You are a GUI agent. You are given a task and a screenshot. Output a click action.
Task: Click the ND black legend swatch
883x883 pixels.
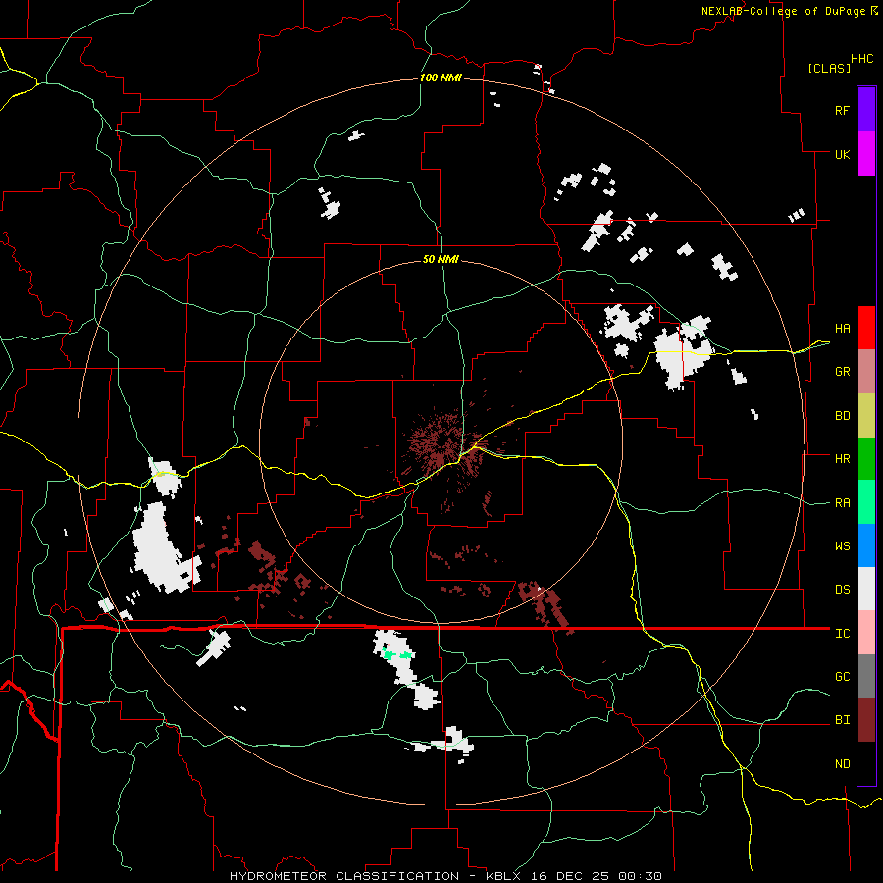pyautogui.click(x=866, y=763)
